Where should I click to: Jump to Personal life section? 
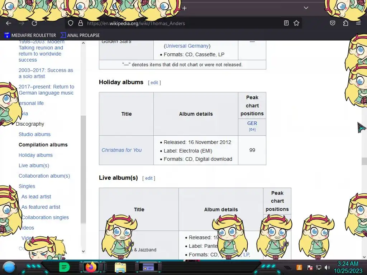[32, 103]
